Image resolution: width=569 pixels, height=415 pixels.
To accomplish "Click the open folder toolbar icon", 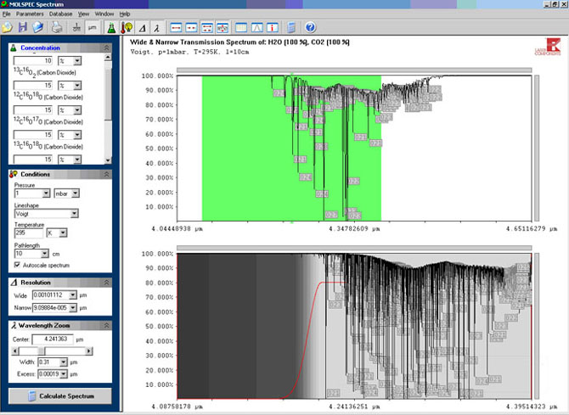I will pyautogui.click(x=8, y=27).
